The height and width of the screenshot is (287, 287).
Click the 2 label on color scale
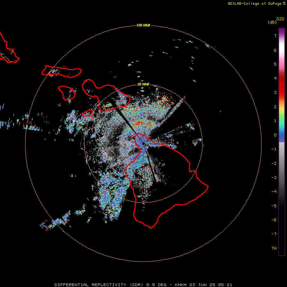[x=275, y=107]
